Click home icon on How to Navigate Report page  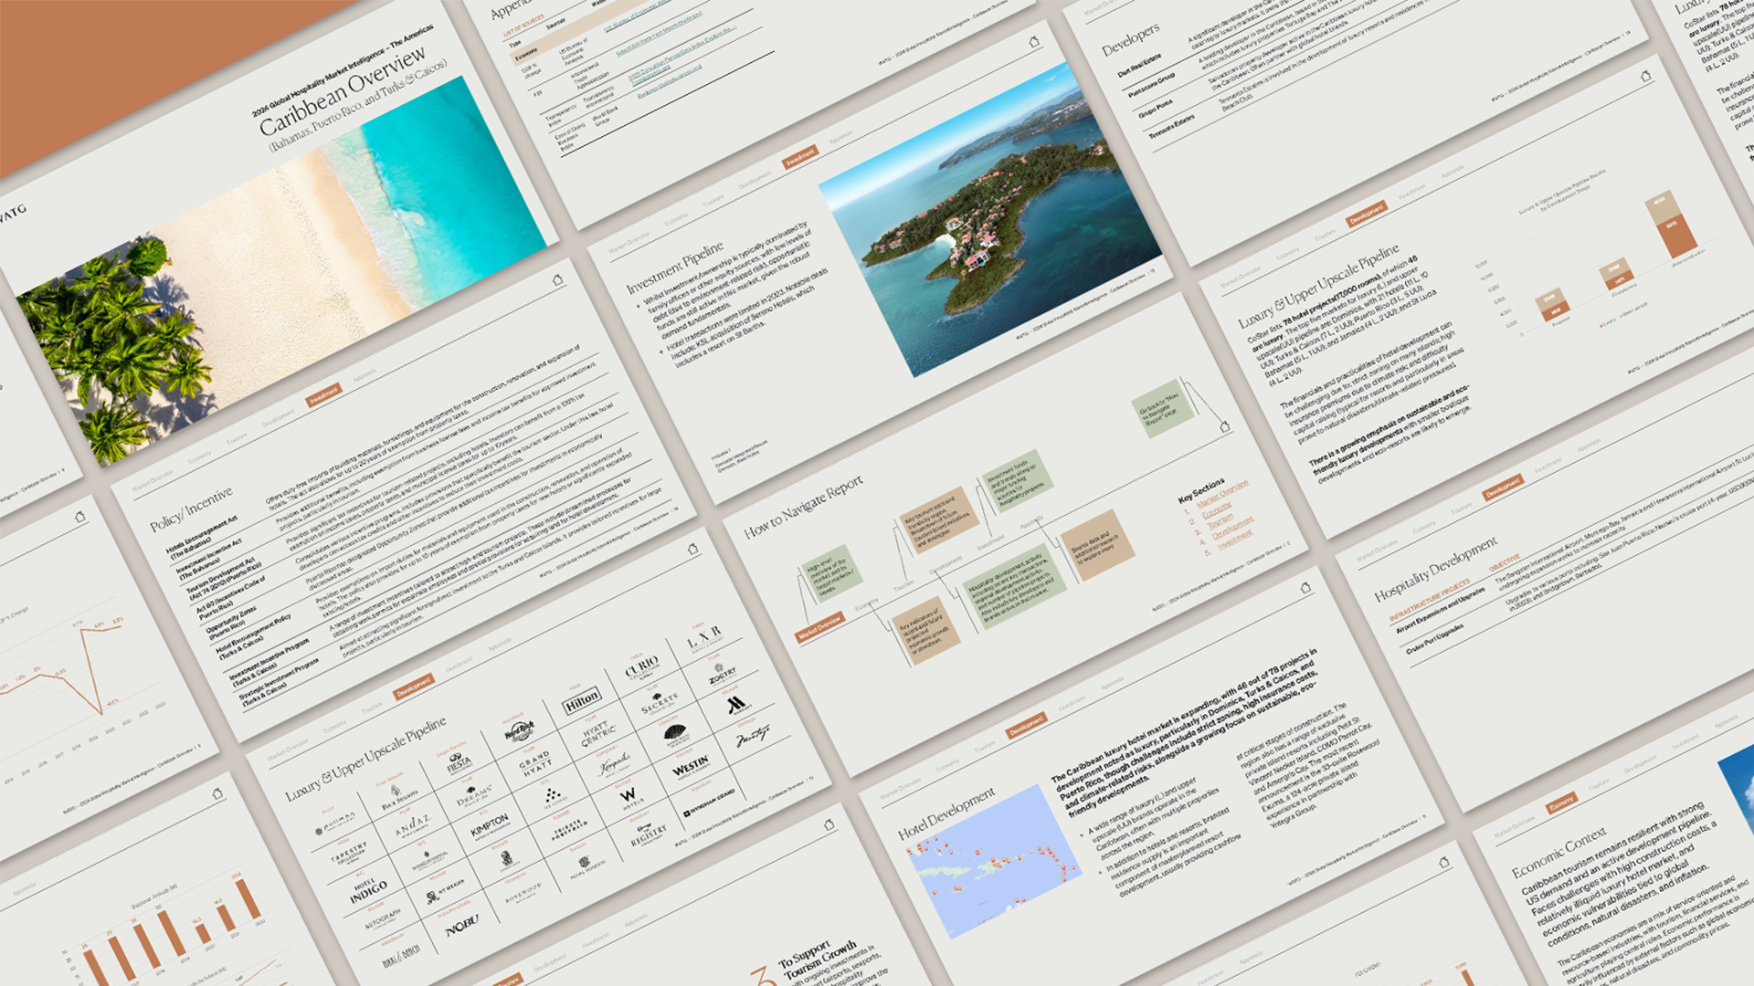click(1224, 426)
